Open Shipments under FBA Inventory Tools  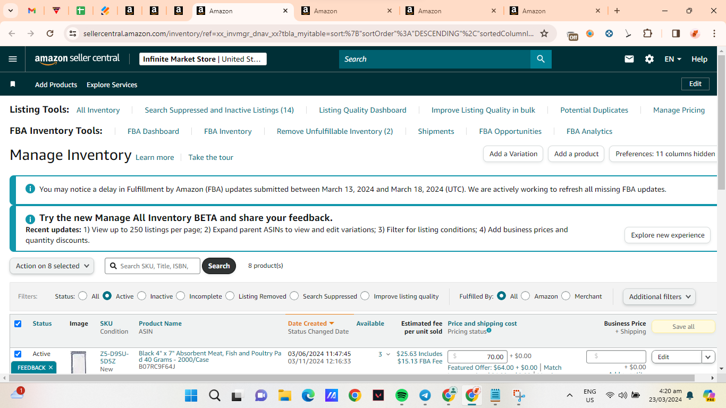436,131
